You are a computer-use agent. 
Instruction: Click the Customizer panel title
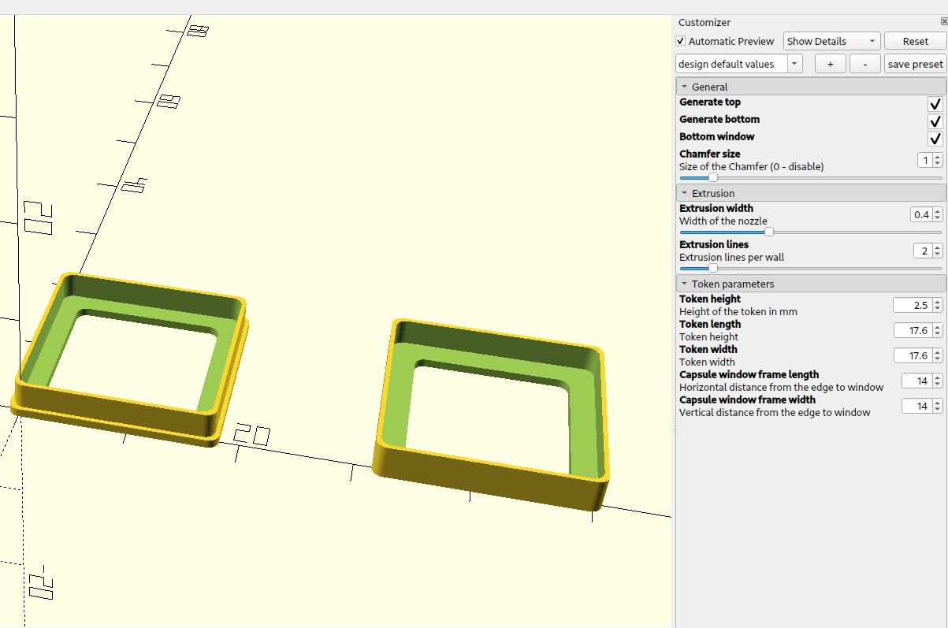[704, 23]
